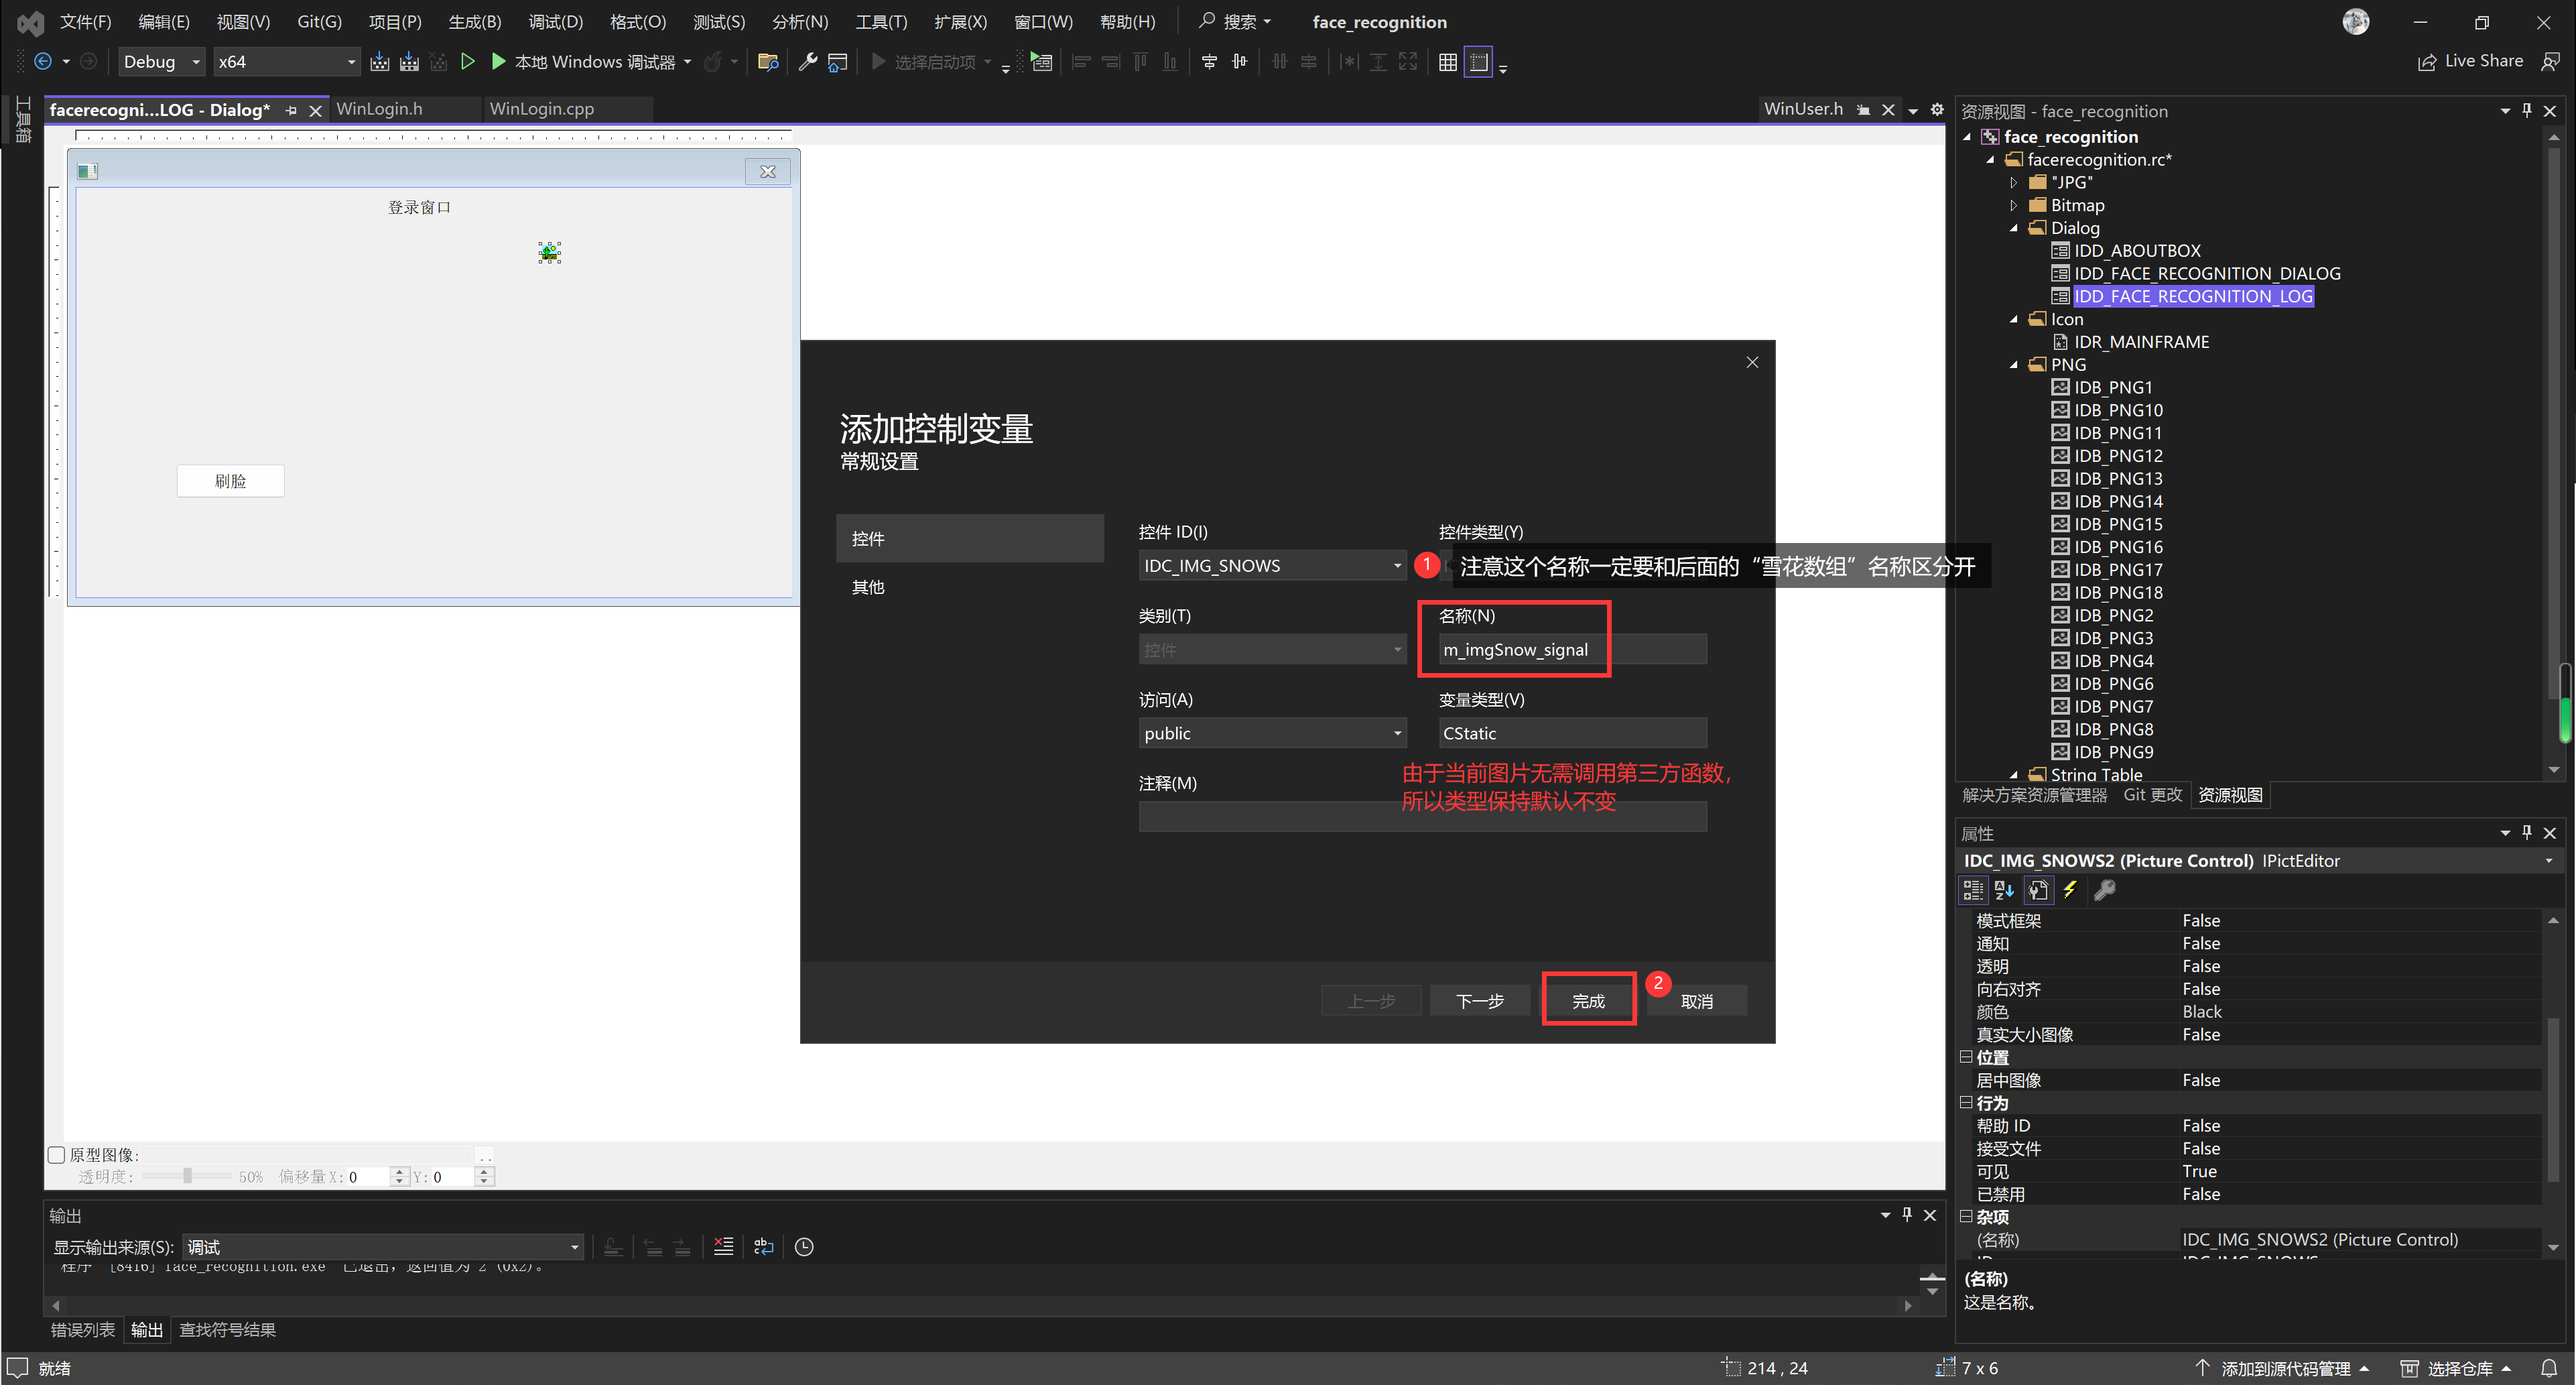Open the 调试(D) menu
Image resolution: width=2576 pixels, height=1385 pixels.
point(555,22)
